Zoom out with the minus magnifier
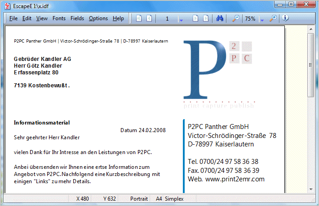Image resolution: width=319 pixels, height=206 pixels. (236, 18)
